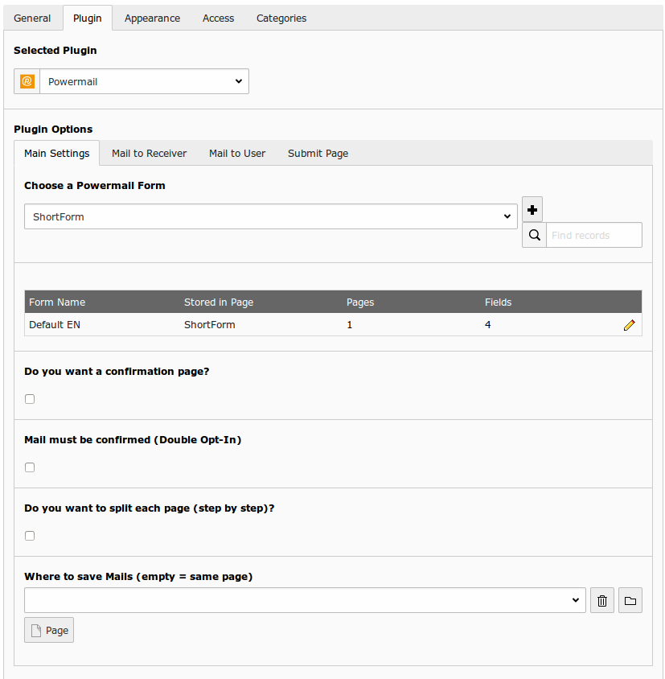Viewport: 665px width, 679px height.
Task: Browse for a page with the folder icon
Action: click(x=630, y=599)
